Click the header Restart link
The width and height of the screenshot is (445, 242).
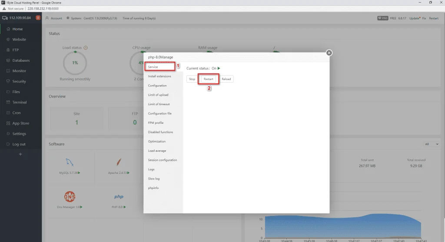(434, 18)
